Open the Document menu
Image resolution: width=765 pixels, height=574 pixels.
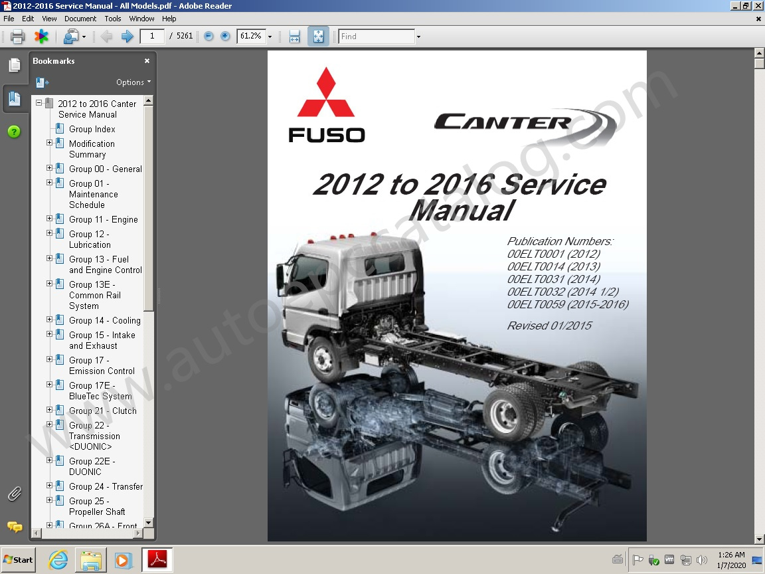pyautogui.click(x=80, y=19)
